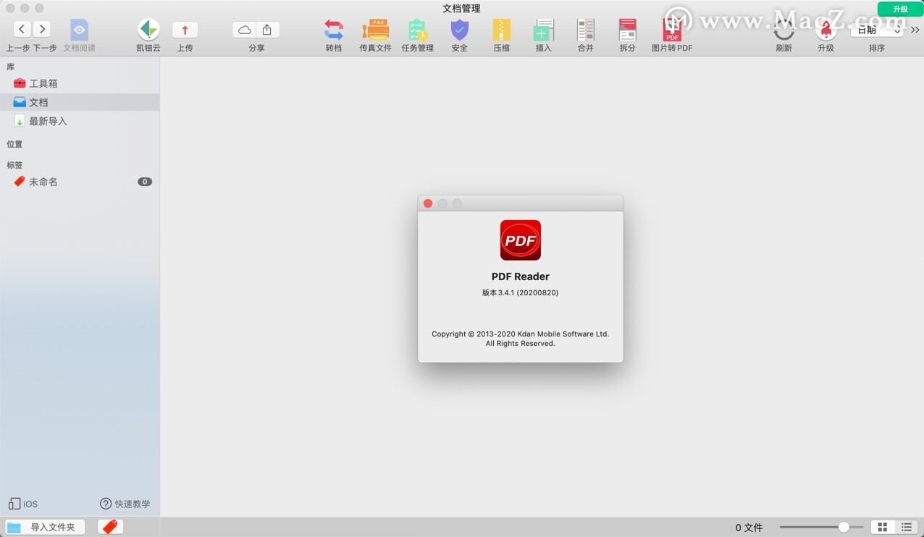
Task: Click the 位置 section header
Action: pyautogui.click(x=14, y=144)
